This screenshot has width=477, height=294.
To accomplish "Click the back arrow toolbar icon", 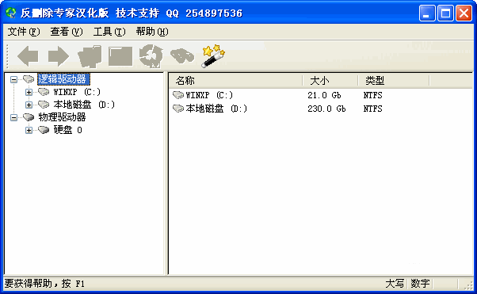I will 28,56.
